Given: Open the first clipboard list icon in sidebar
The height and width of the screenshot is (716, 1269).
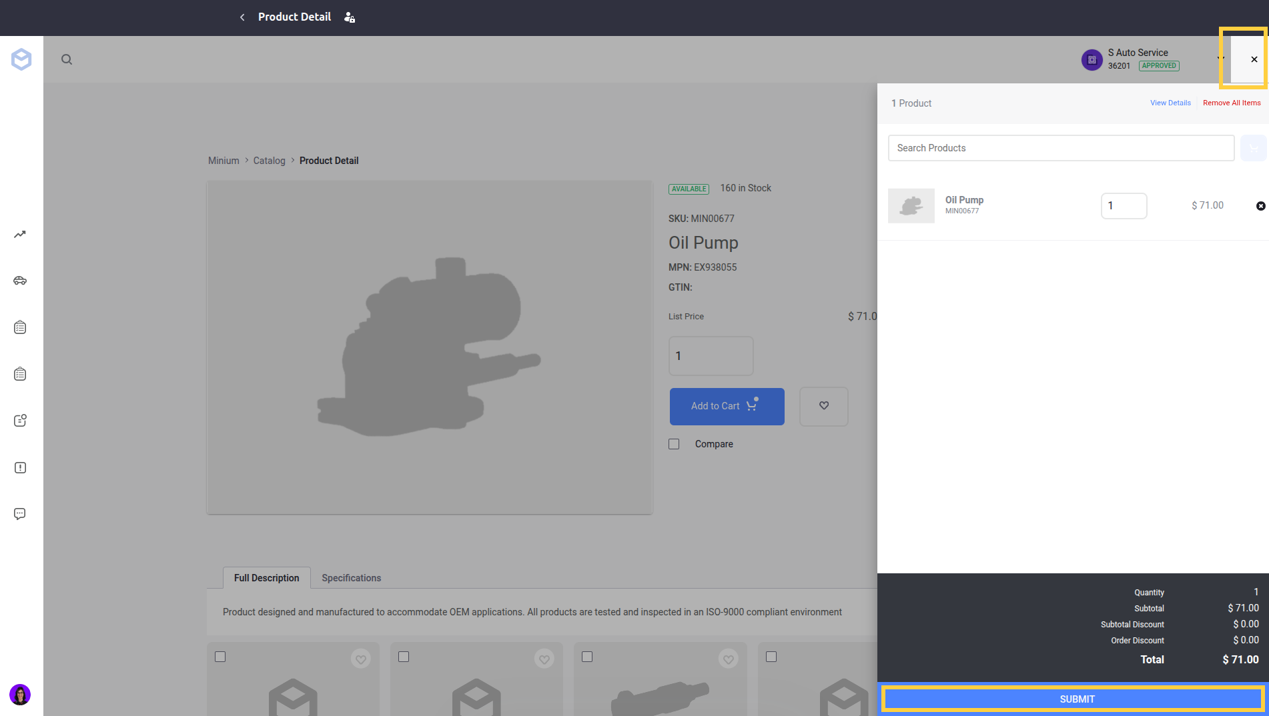Looking at the screenshot, I should click(20, 327).
